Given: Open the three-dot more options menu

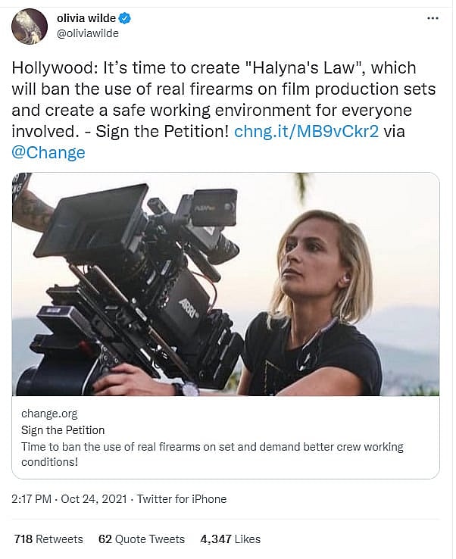Looking at the screenshot, I should coord(433,17).
